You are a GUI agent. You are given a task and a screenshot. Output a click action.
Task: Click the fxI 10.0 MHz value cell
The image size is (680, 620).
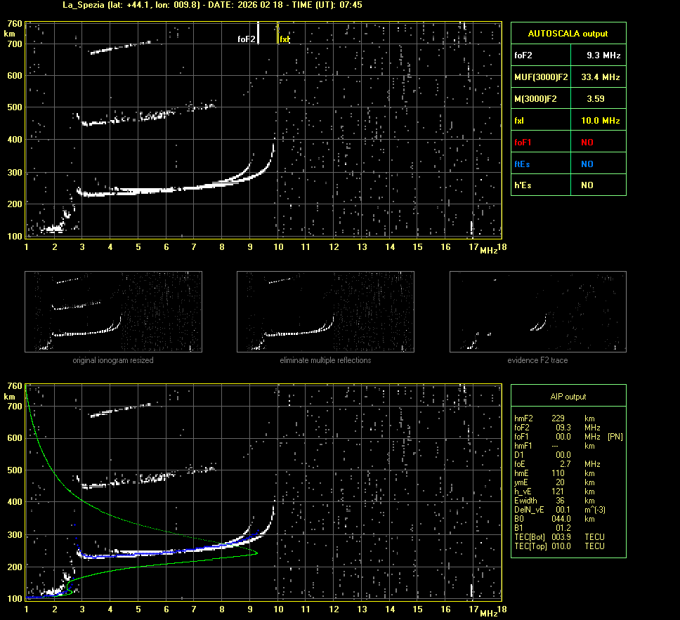point(603,121)
